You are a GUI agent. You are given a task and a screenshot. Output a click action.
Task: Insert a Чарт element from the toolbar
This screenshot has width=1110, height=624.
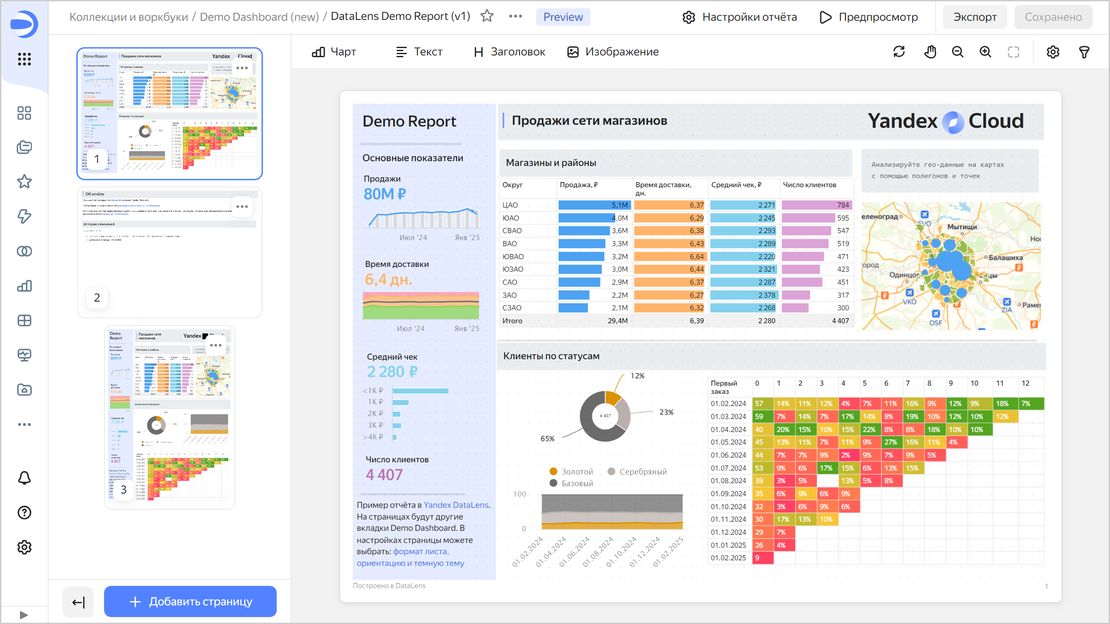pyautogui.click(x=334, y=52)
